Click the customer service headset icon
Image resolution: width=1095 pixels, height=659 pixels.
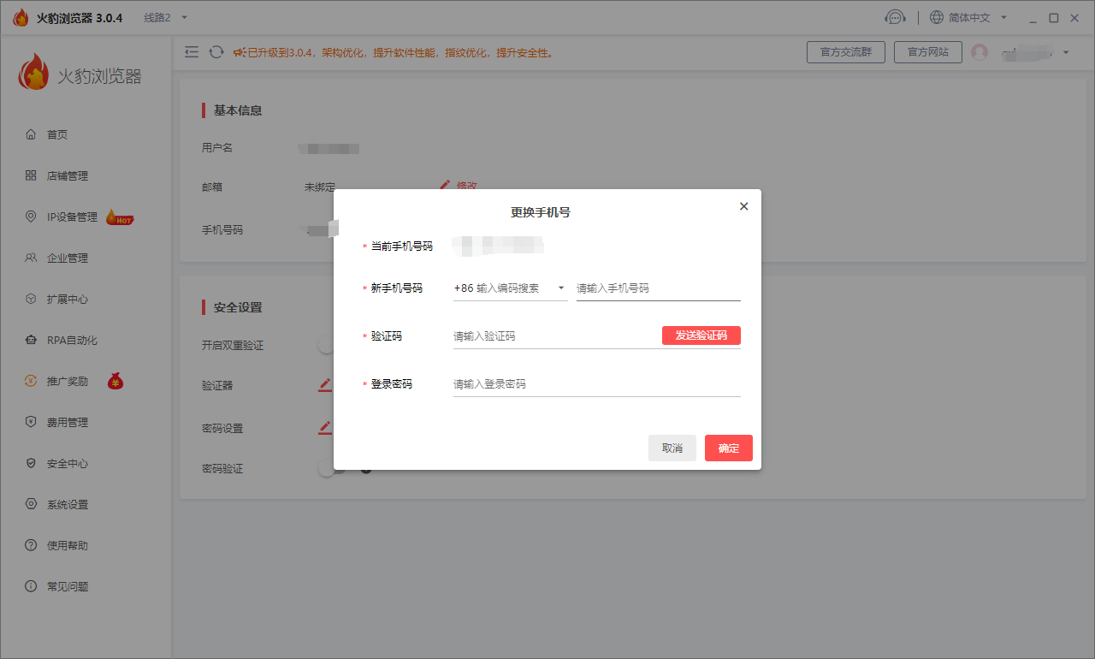[x=895, y=16]
